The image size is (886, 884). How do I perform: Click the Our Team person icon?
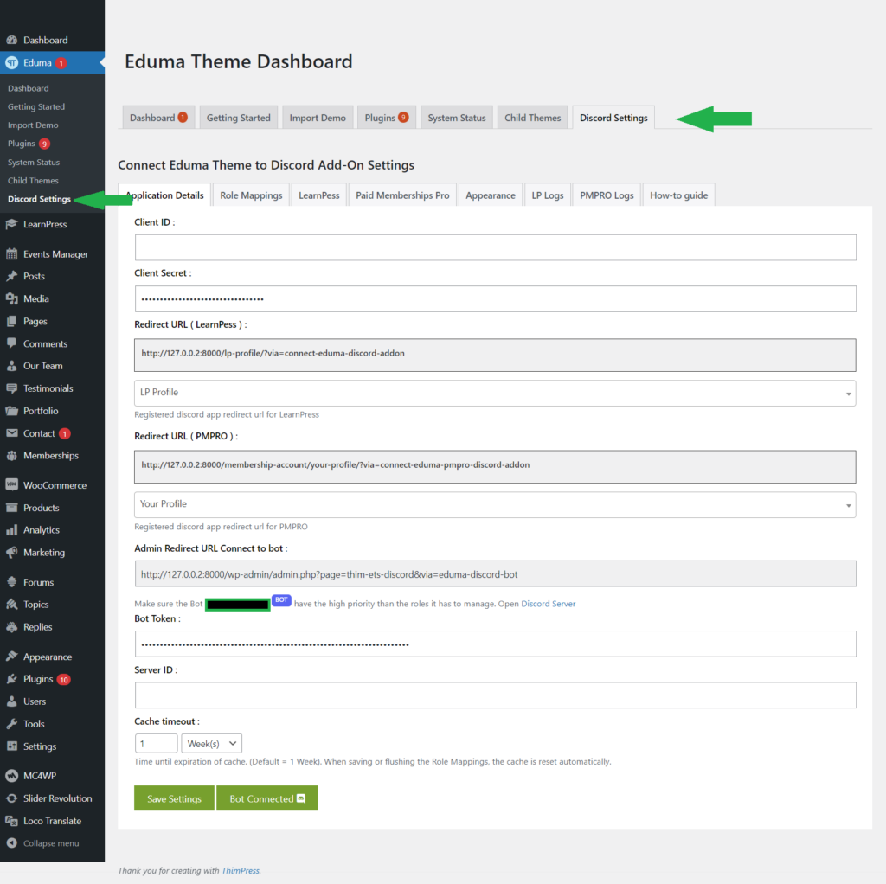point(12,366)
